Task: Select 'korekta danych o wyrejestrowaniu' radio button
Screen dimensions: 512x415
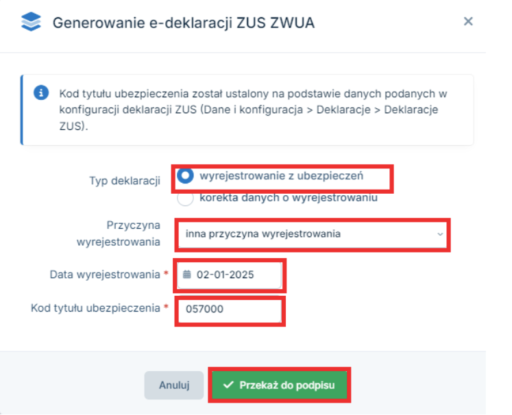Action: (x=185, y=198)
